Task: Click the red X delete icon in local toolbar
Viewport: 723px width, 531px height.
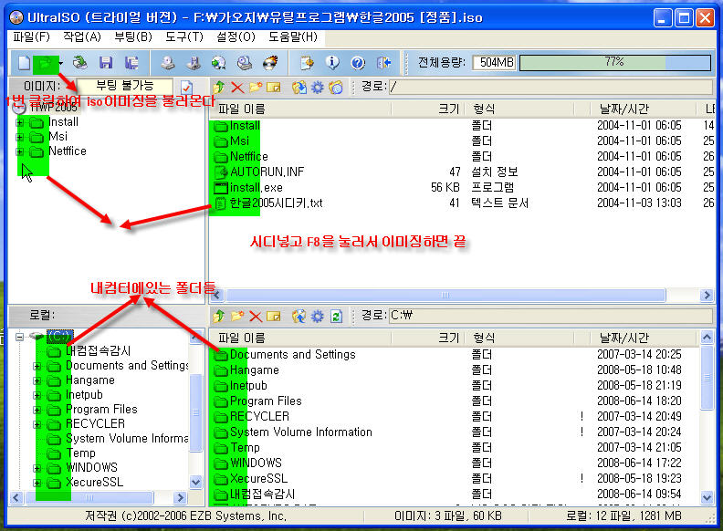Action: tap(256, 317)
